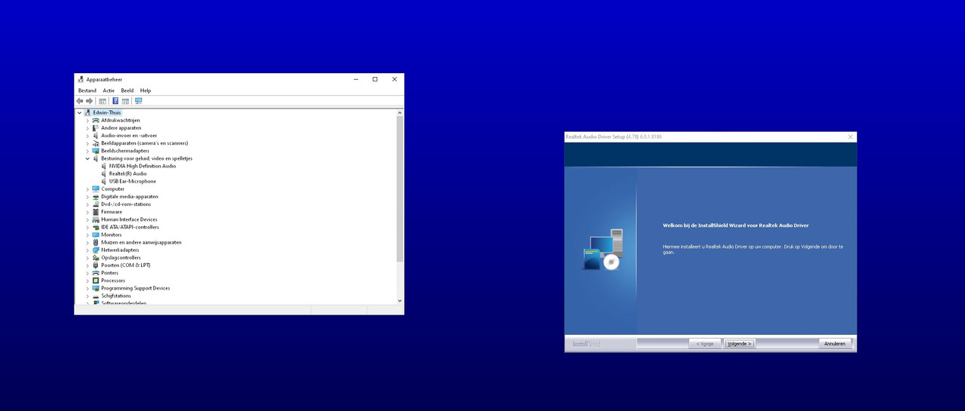
Task: Click the printer icon beside Afdrukwachtrijen
Action: pyautogui.click(x=96, y=120)
